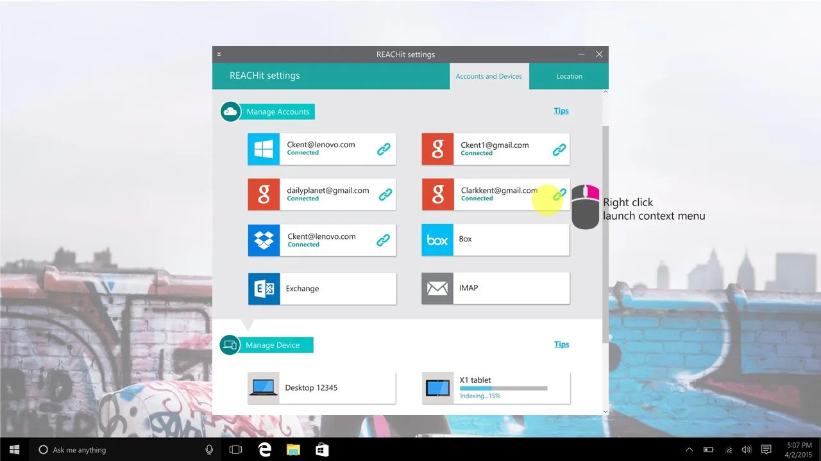Click the dailyplanet@gmail.com email text
The width and height of the screenshot is (821, 461).
(328, 190)
